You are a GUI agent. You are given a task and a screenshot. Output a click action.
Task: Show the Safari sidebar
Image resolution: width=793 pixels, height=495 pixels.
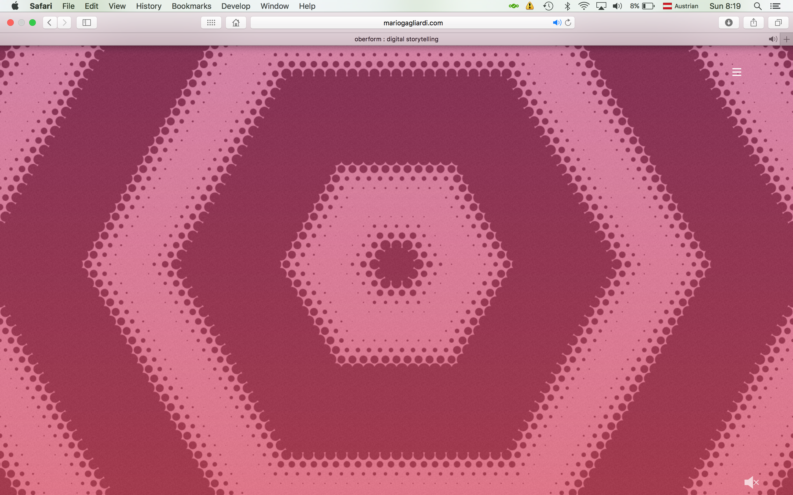pyautogui.click(x=86, y=23)
